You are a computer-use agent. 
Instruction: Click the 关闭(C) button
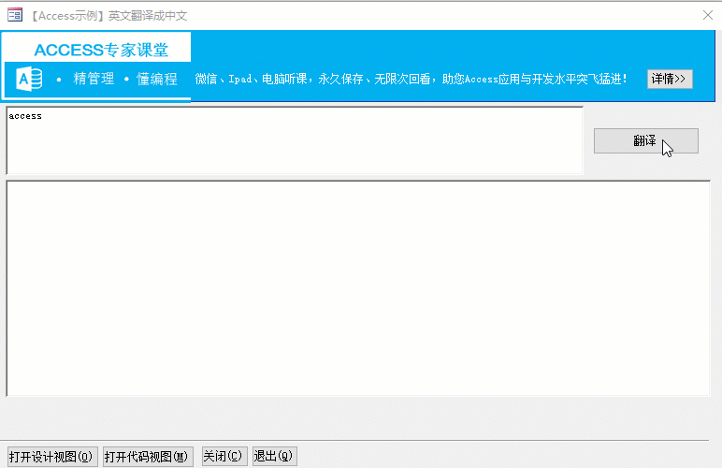224,456
